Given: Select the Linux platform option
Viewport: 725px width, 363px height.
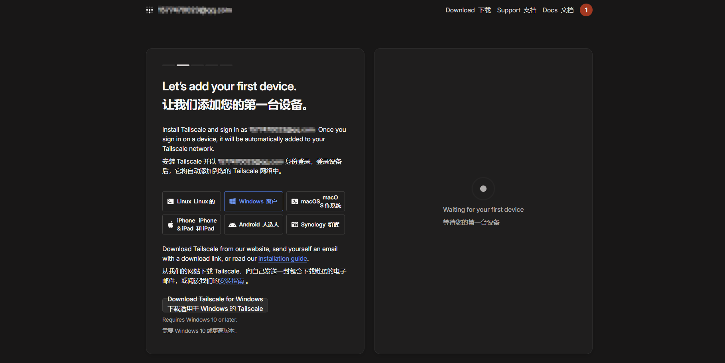Looking at the screenshot, I should [191, 201].
